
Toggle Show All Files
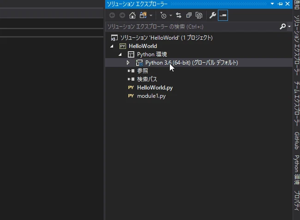[199, 15]
